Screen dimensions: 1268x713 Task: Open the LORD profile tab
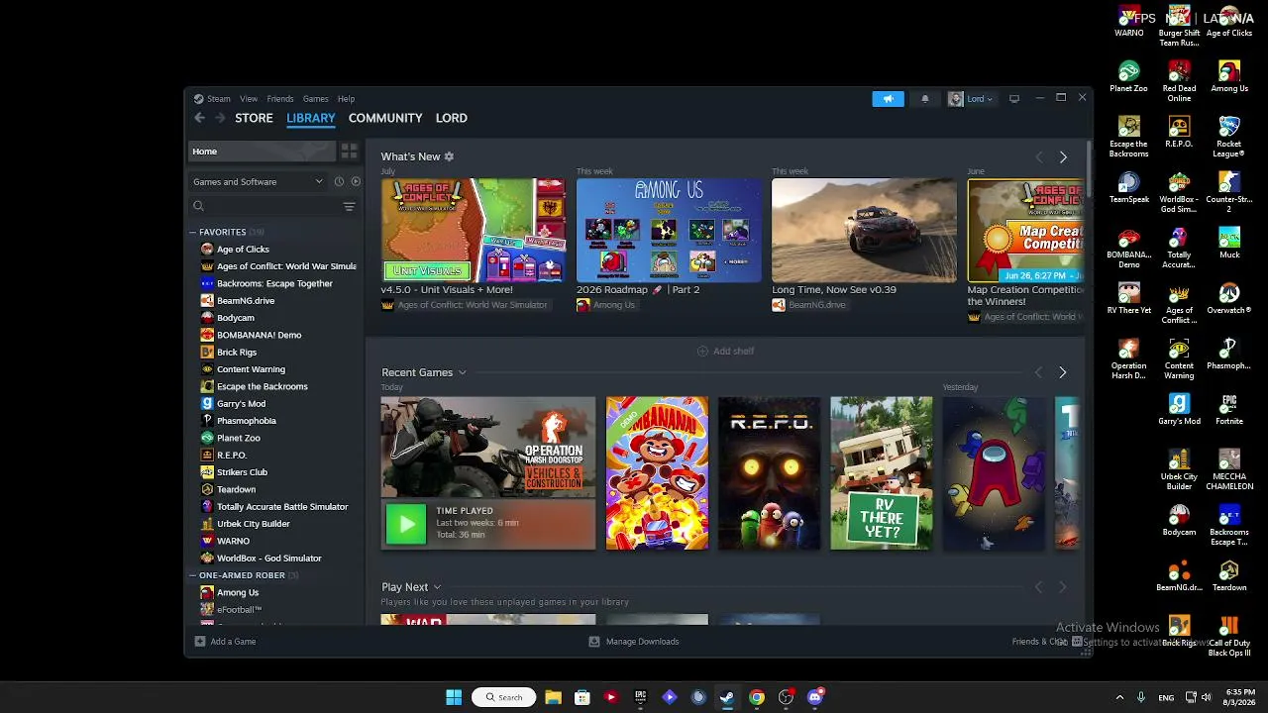coord(452,118)
